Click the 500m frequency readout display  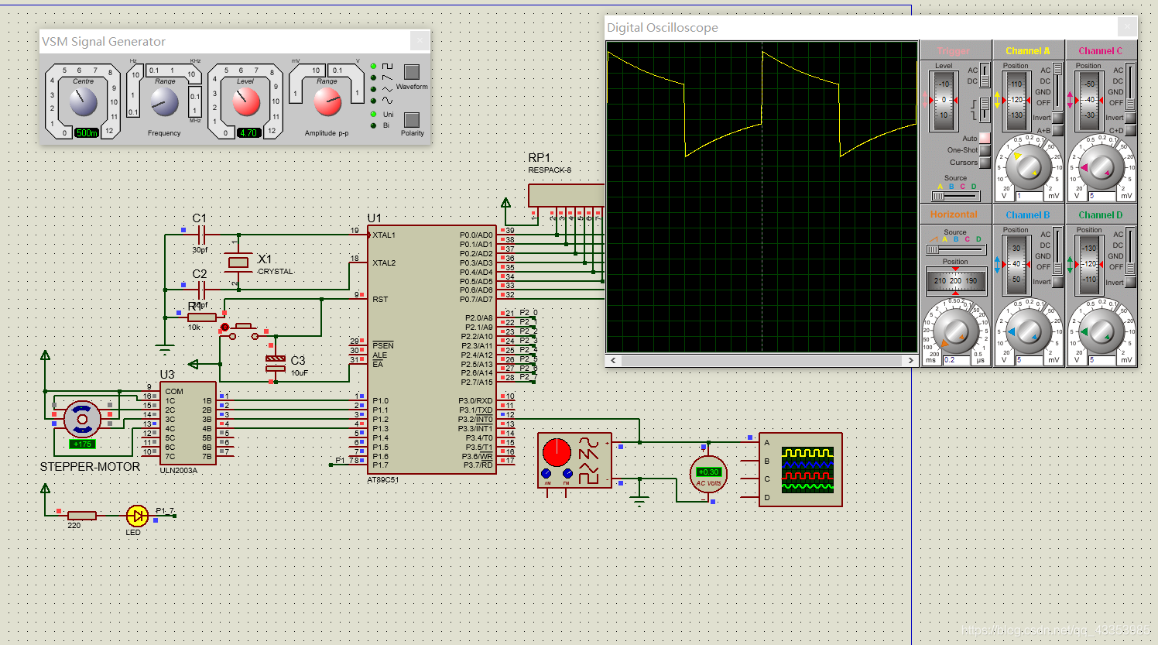pyautogui.click(x=87, y=132)
